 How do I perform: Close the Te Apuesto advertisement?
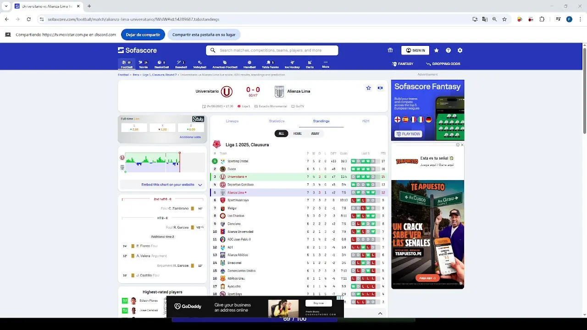[x=462, y=145]
